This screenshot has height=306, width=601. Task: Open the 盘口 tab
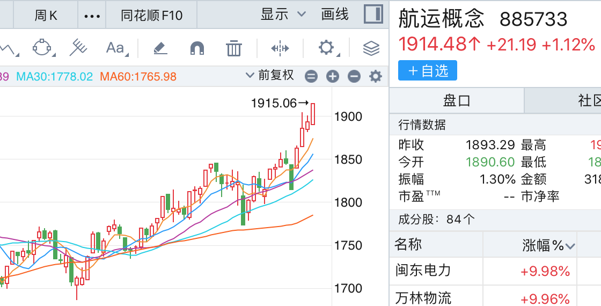click(x=457, y=100)
